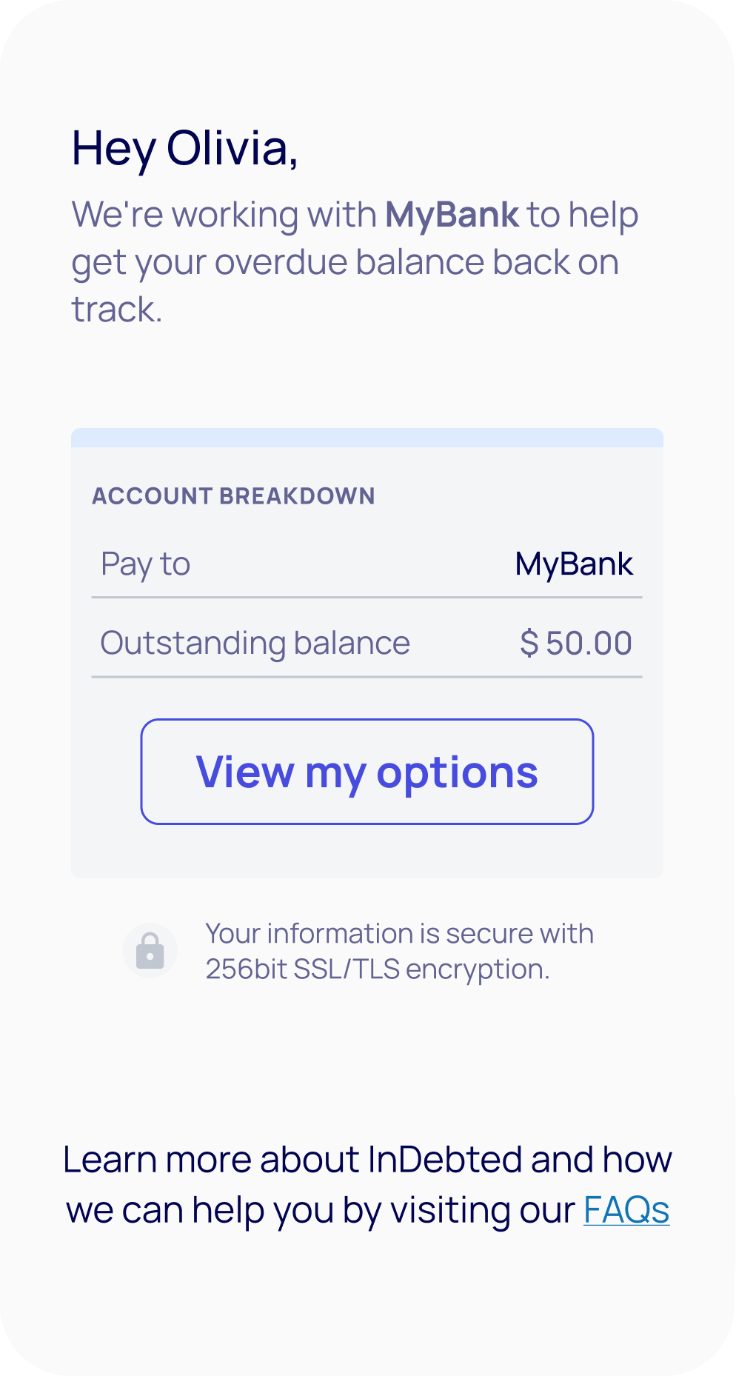Click the $ 50.00 balance amount
The width and height of the screenshot is (736, 1376).
576,643
